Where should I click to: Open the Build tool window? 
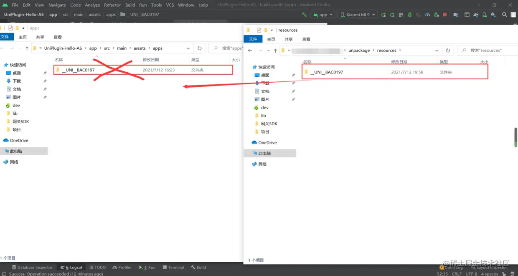[198, 267]
